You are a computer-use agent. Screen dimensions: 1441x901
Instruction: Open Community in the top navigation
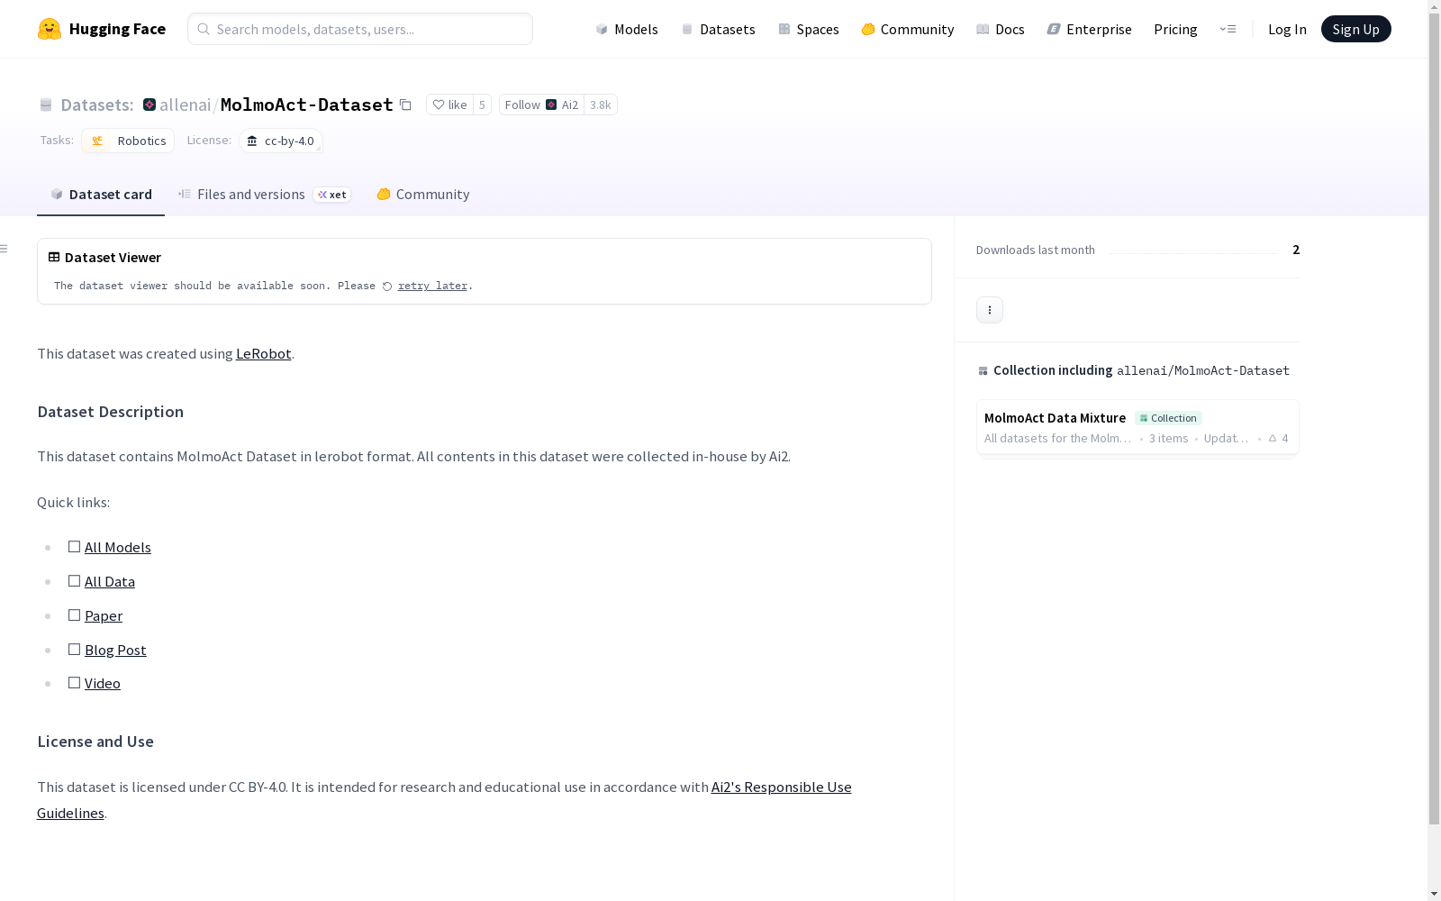click(x=908, y=29)
